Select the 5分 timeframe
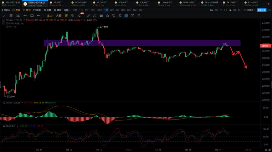This screenshot has height=152, width=272. pyautogui.click(x=87, y=10)
